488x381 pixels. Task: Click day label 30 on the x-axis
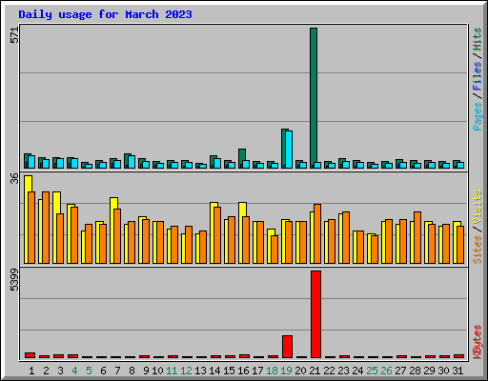(443, 371)
